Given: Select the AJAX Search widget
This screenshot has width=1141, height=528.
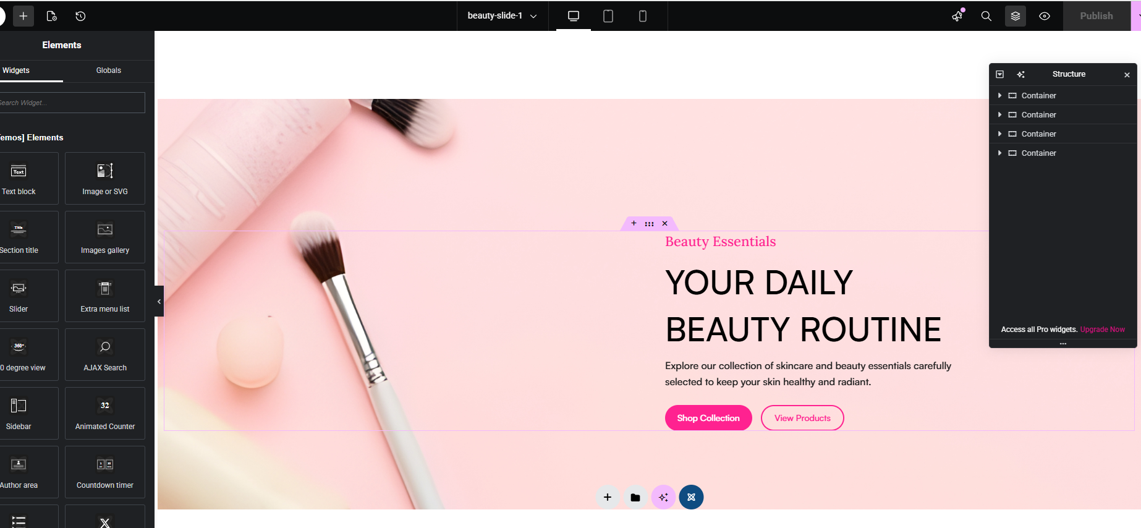Looking at the screenshot, I should 105,355.
